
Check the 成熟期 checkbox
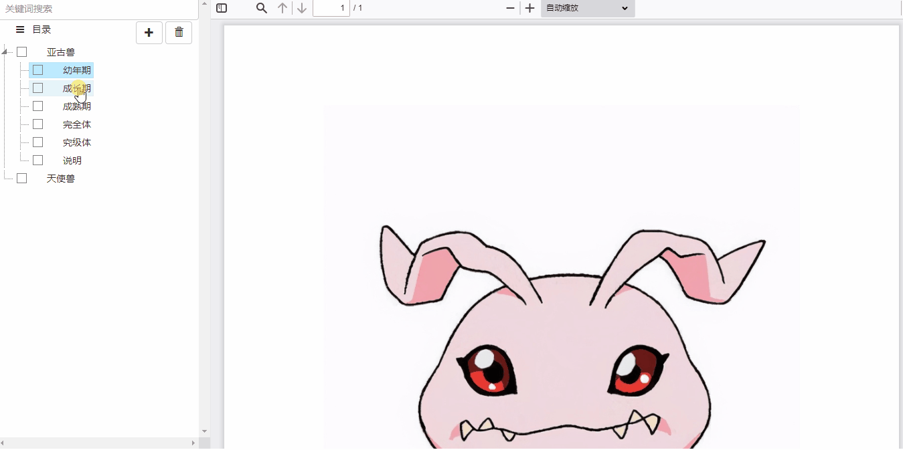click(x=38, y=106)
